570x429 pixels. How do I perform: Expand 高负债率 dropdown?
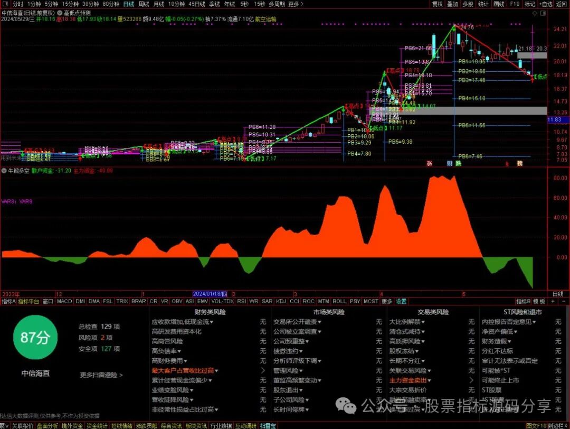point(179,351)
